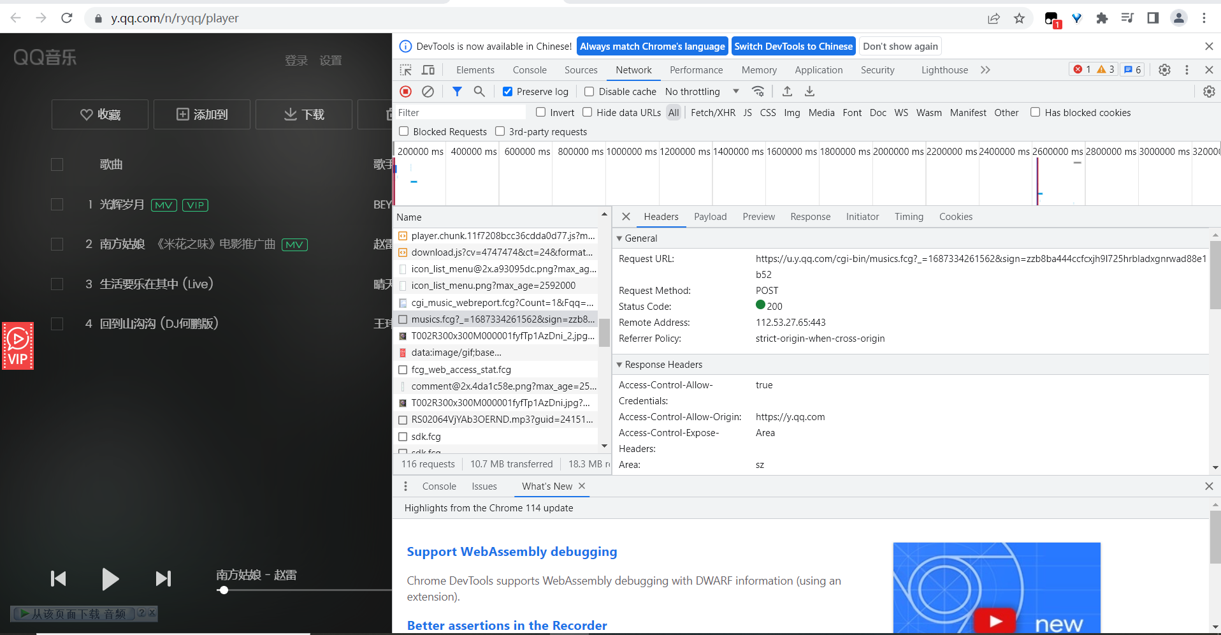
Task: Activate the inspect element picker icon
Action: (x=406, y=70)
